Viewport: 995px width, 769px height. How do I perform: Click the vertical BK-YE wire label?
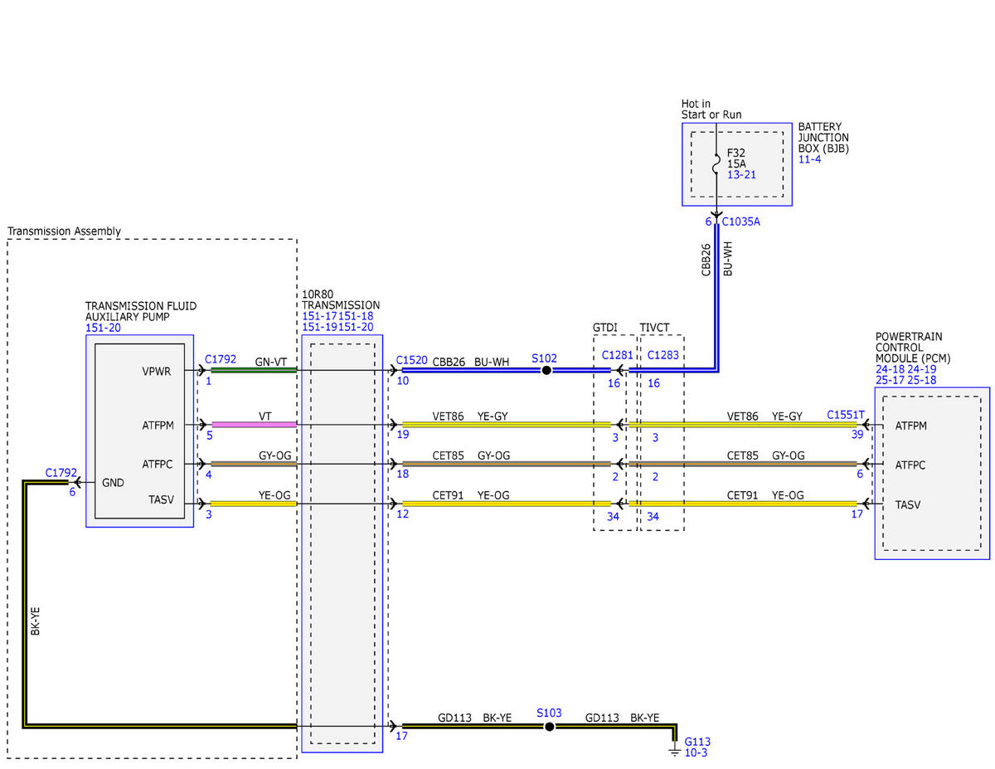click(x=36, y=620)
